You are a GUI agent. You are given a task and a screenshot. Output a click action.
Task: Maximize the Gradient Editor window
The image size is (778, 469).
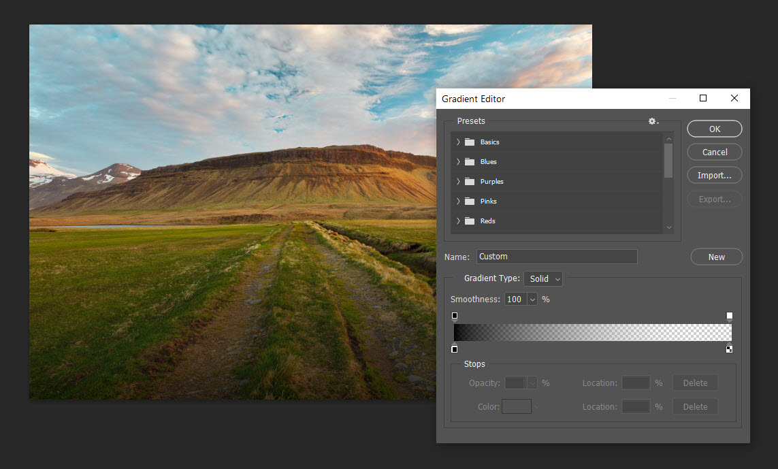click(x=703, y=99)
